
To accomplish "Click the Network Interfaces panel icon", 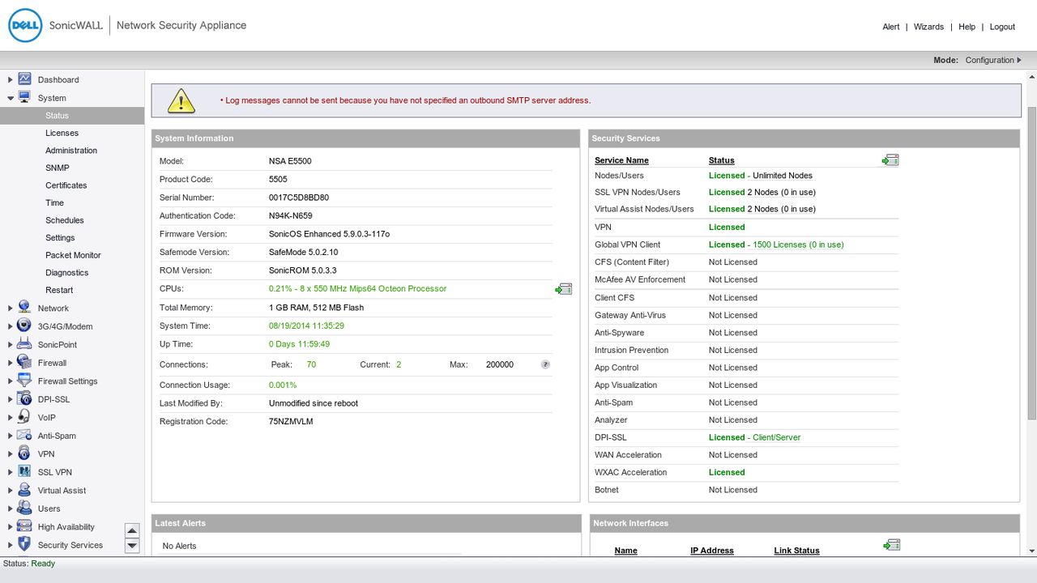I will pyautogui.click(x=892, y=546).
